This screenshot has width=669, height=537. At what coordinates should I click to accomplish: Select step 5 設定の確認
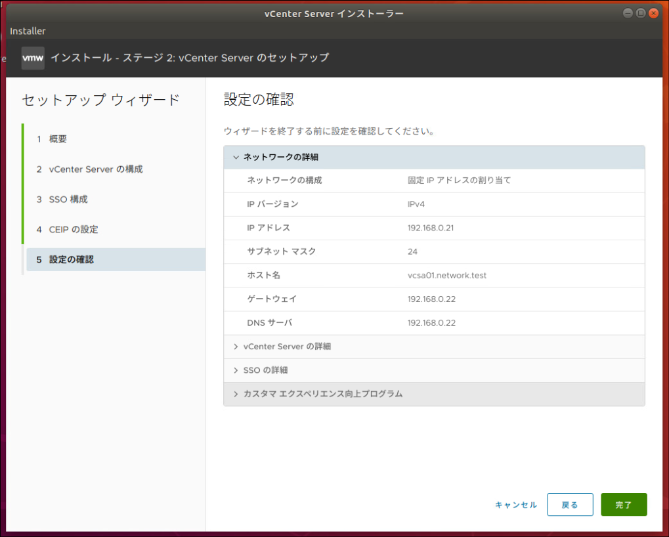click(x=116, y=259)
